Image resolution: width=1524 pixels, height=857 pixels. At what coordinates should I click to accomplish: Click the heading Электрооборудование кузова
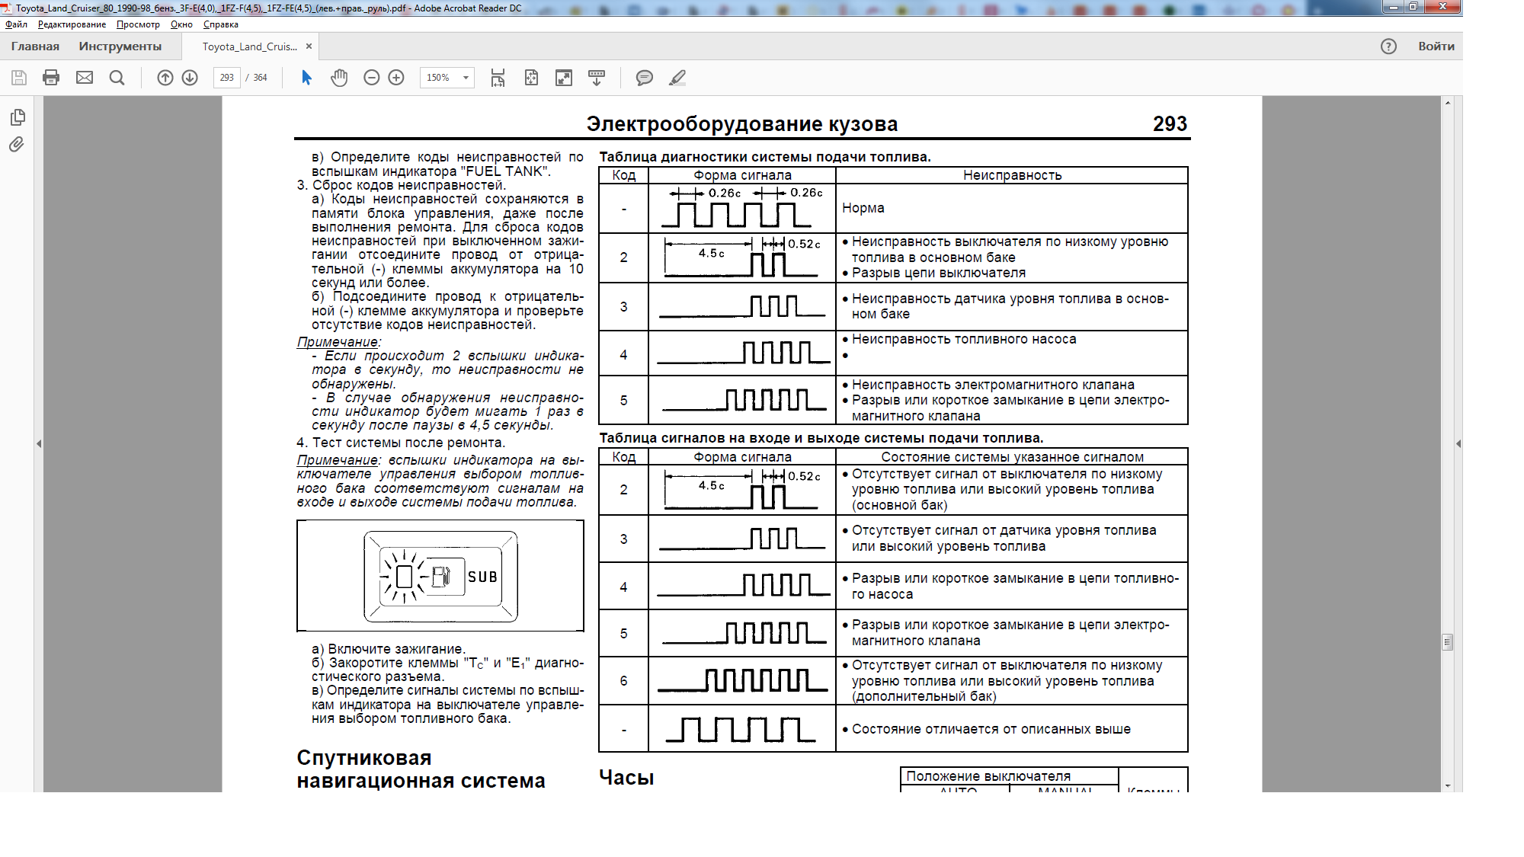click(x=742, y=124)
